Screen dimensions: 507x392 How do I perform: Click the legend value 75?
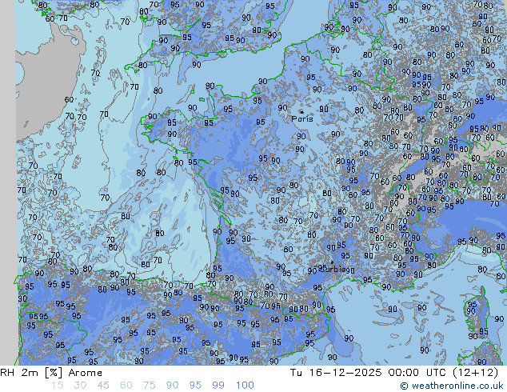coord(149,386)
